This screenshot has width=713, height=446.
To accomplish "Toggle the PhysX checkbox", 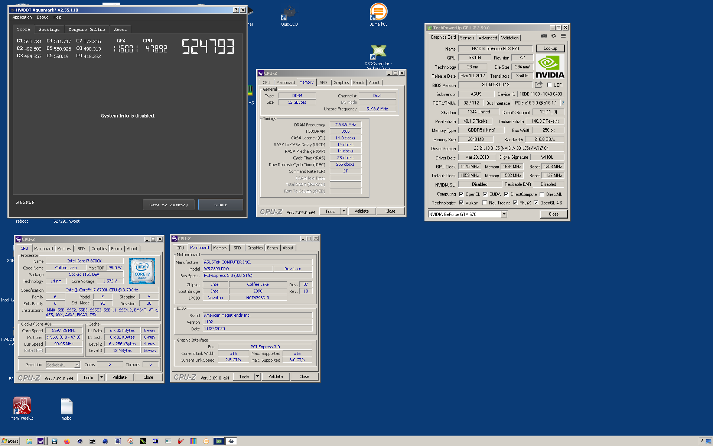I will tap(515, 203).
